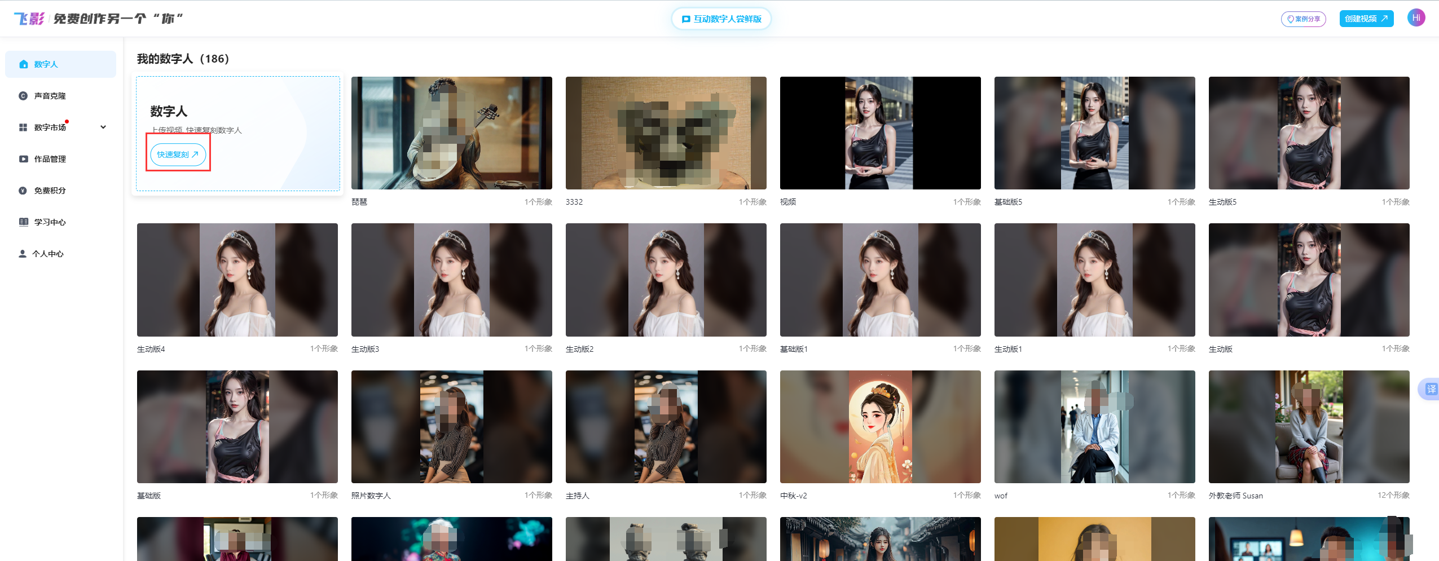Expand the 数字市场 chevron
The image size is (1439, 561).
pyautogui.click(x=103, y=127)
